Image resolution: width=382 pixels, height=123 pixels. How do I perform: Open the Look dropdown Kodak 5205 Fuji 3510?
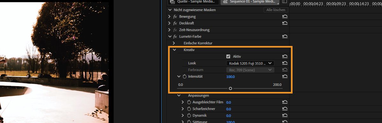click(x=250, y=63)
